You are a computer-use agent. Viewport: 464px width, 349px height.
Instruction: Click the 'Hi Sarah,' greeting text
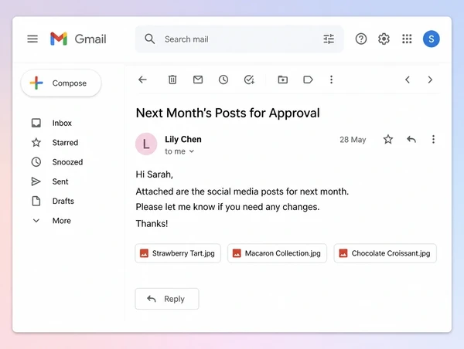154,174
